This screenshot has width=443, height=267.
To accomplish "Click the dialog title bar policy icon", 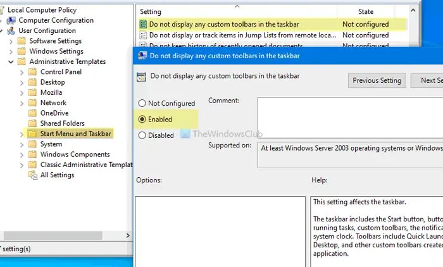I will click(142, 56).
